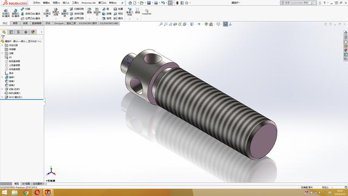The height and width of the screenshot is (196, 348).
Task: Open Chrome from the taskbar
Action: click(26, 192)
